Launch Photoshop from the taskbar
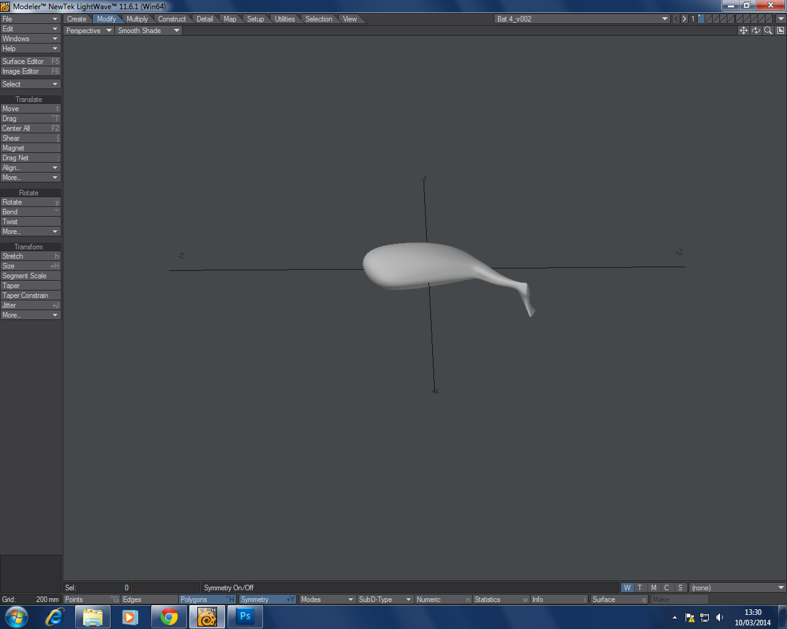The height and width of the screenshot is (629, 787). 245,616
